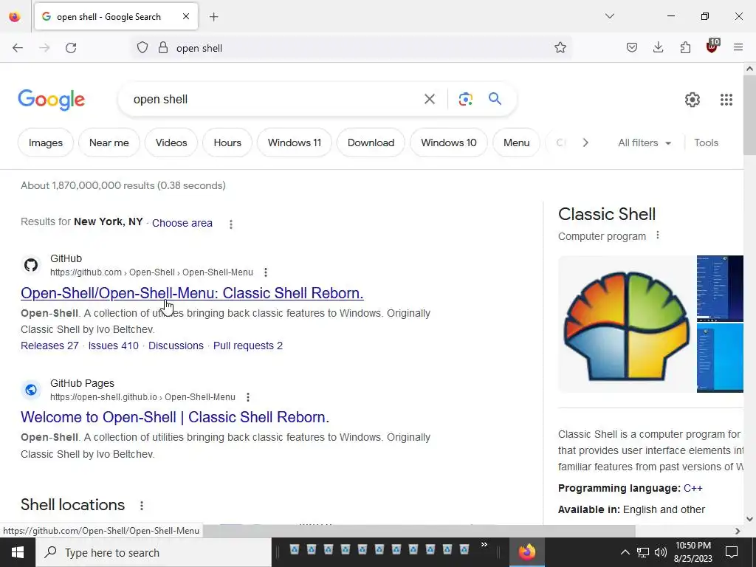This screenshot has width=756, height=567.
Task: Open the Firefox extensions menu
Action: (685, 48)
